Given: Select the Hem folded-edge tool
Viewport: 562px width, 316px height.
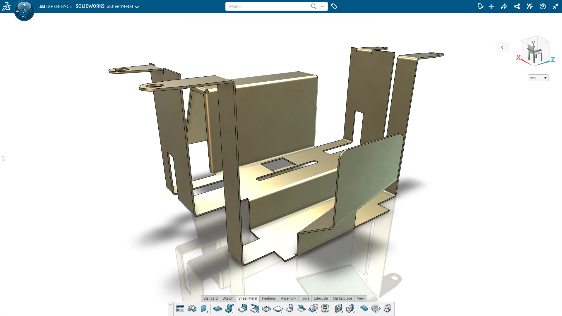Looking at the screenshot, I should pyautogui.click(x=301, y=309).
